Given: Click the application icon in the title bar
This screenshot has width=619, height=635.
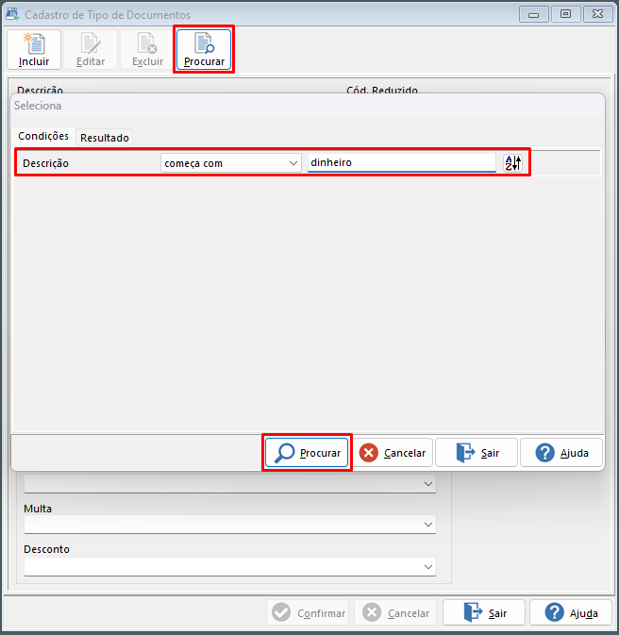Looking at the screenshot, I should click(12, 14).
